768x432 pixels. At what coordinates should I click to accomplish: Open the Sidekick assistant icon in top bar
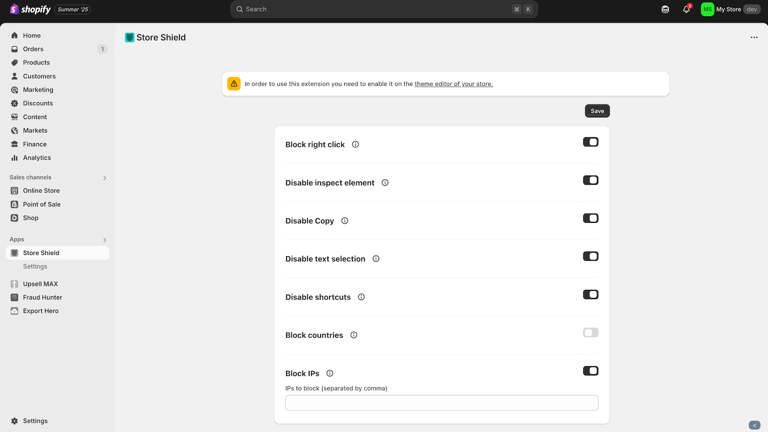click(665, 10)
